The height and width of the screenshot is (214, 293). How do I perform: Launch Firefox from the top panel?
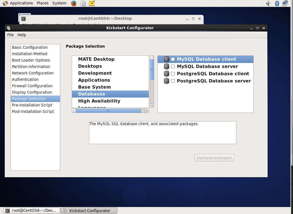coord(74,3)
